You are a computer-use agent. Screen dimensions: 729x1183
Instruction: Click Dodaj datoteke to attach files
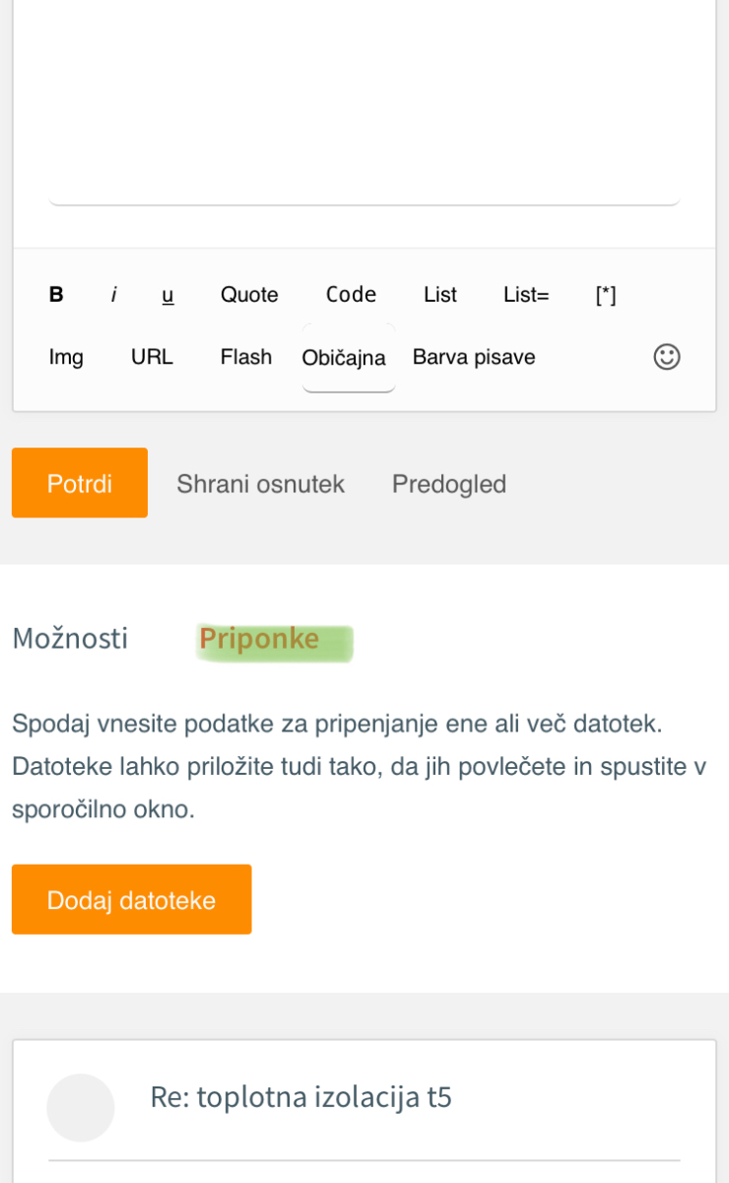132,899
